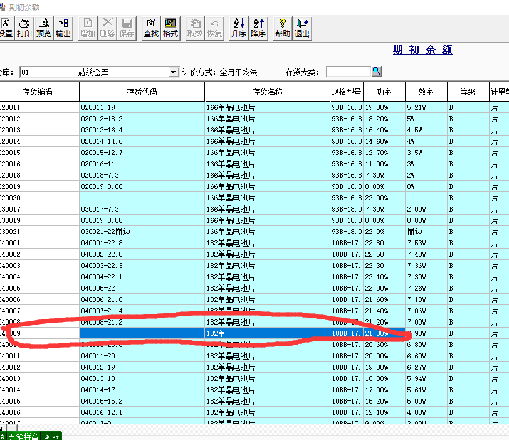Click the 删除 delete icon
This screenshot has width=509, height=440.
(107, 28)
